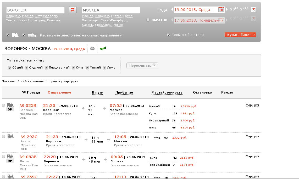Uncheck the Плацкартный wagon type
299x179 pixels.
click(46, 68)
